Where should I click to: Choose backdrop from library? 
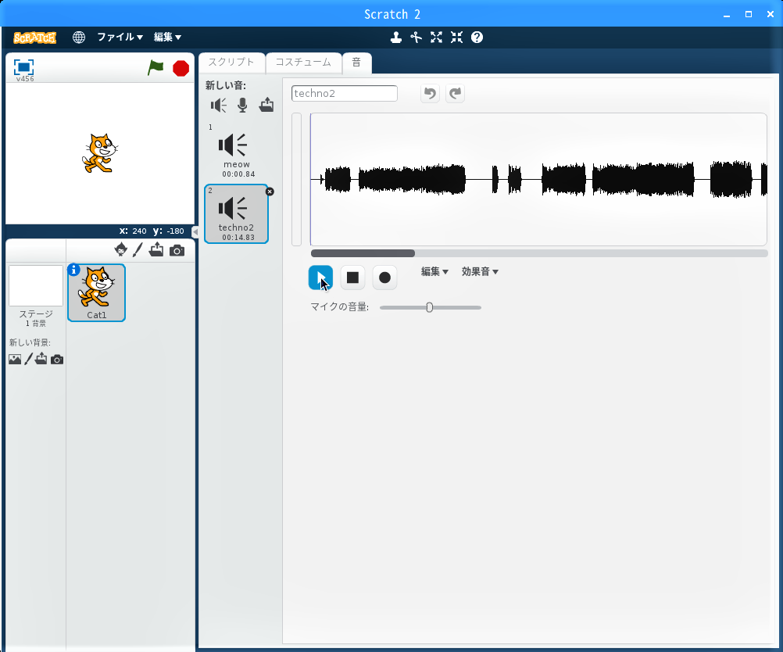(15, 359)
